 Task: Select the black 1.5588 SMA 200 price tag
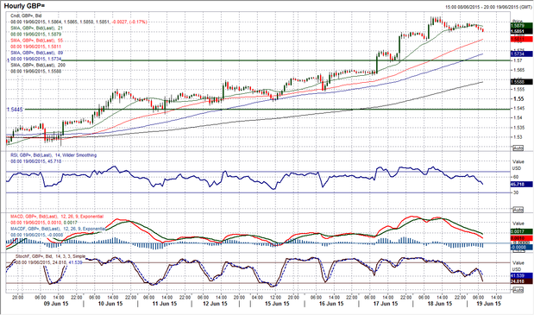click(x=521, y=82)
